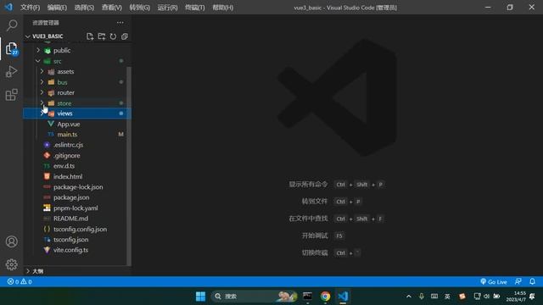The image size is (543, 305).
Task: Open the Run menu
Action: (167, 8)
